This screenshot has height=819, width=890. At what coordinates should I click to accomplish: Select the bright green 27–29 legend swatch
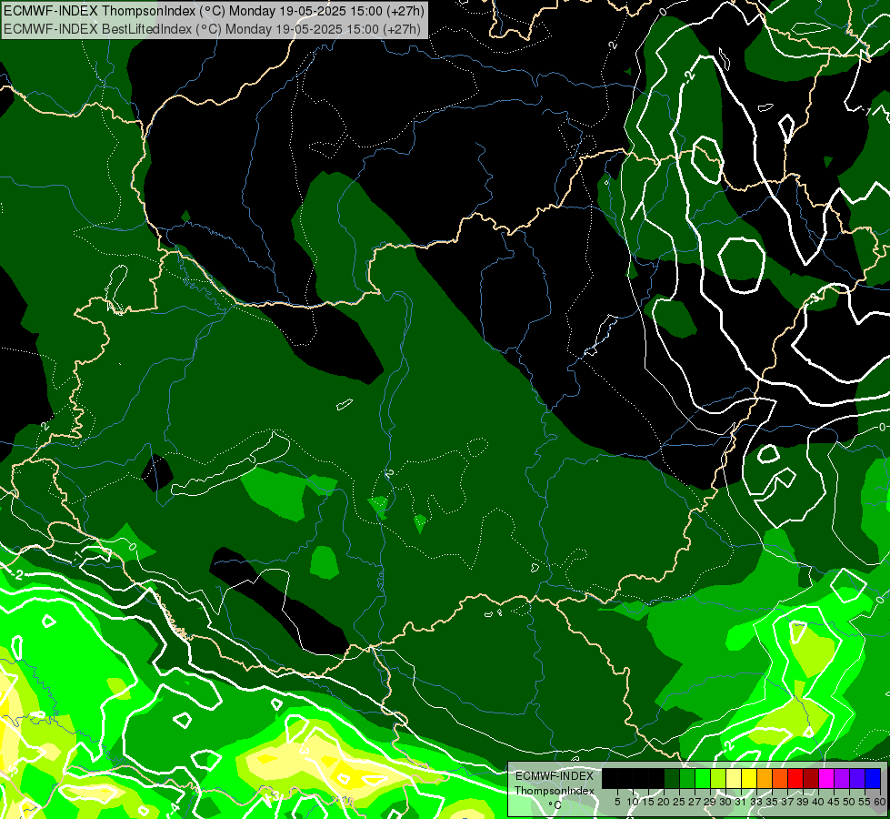703,778
